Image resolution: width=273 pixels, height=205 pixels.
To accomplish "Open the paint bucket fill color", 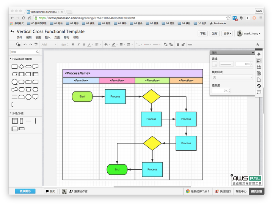I will pos(107,45).
